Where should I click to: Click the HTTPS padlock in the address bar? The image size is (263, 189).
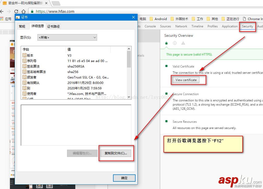coord(32,11)
